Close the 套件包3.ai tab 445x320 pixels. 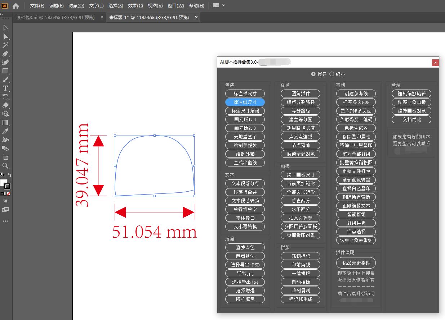pos(102,17)
